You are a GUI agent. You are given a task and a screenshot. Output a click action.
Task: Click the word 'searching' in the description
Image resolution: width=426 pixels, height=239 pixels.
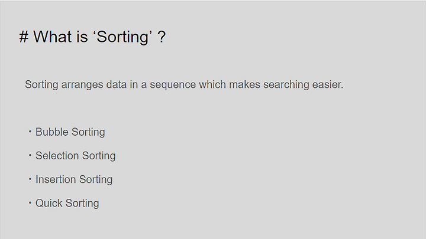286,85
